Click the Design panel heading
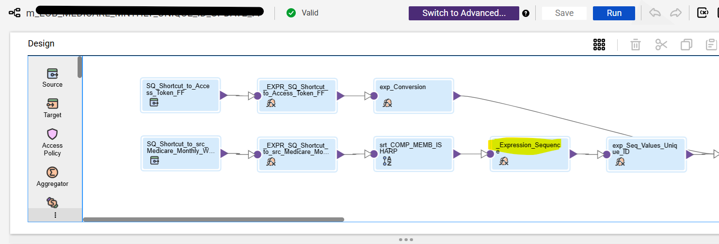This screenshot has height=244, width=719. pyautogui.click(x=41, y=44)
